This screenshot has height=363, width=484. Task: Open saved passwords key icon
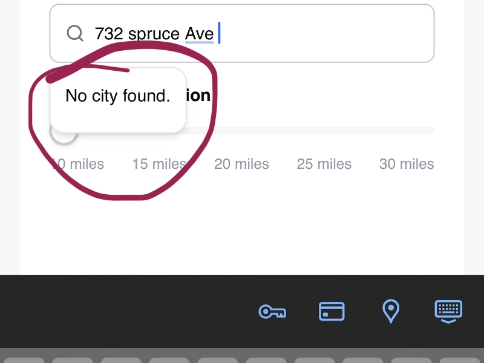(x=272, y=312)
